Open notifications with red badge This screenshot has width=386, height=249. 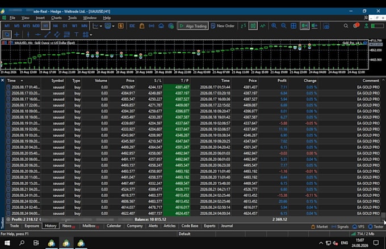356,25
